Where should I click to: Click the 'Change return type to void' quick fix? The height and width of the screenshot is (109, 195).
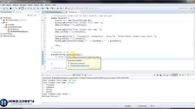point(80,65)
